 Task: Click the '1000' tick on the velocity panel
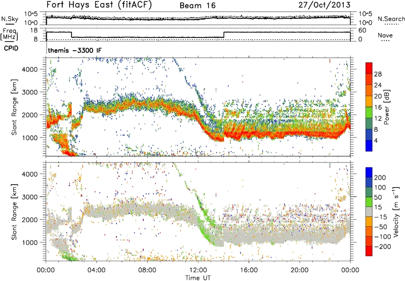pyautogui.click(x=29, y=242)
